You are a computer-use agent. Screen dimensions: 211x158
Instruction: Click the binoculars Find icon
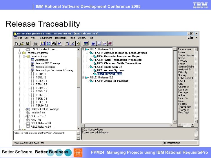pyautogui.click(x=54, y=43)
